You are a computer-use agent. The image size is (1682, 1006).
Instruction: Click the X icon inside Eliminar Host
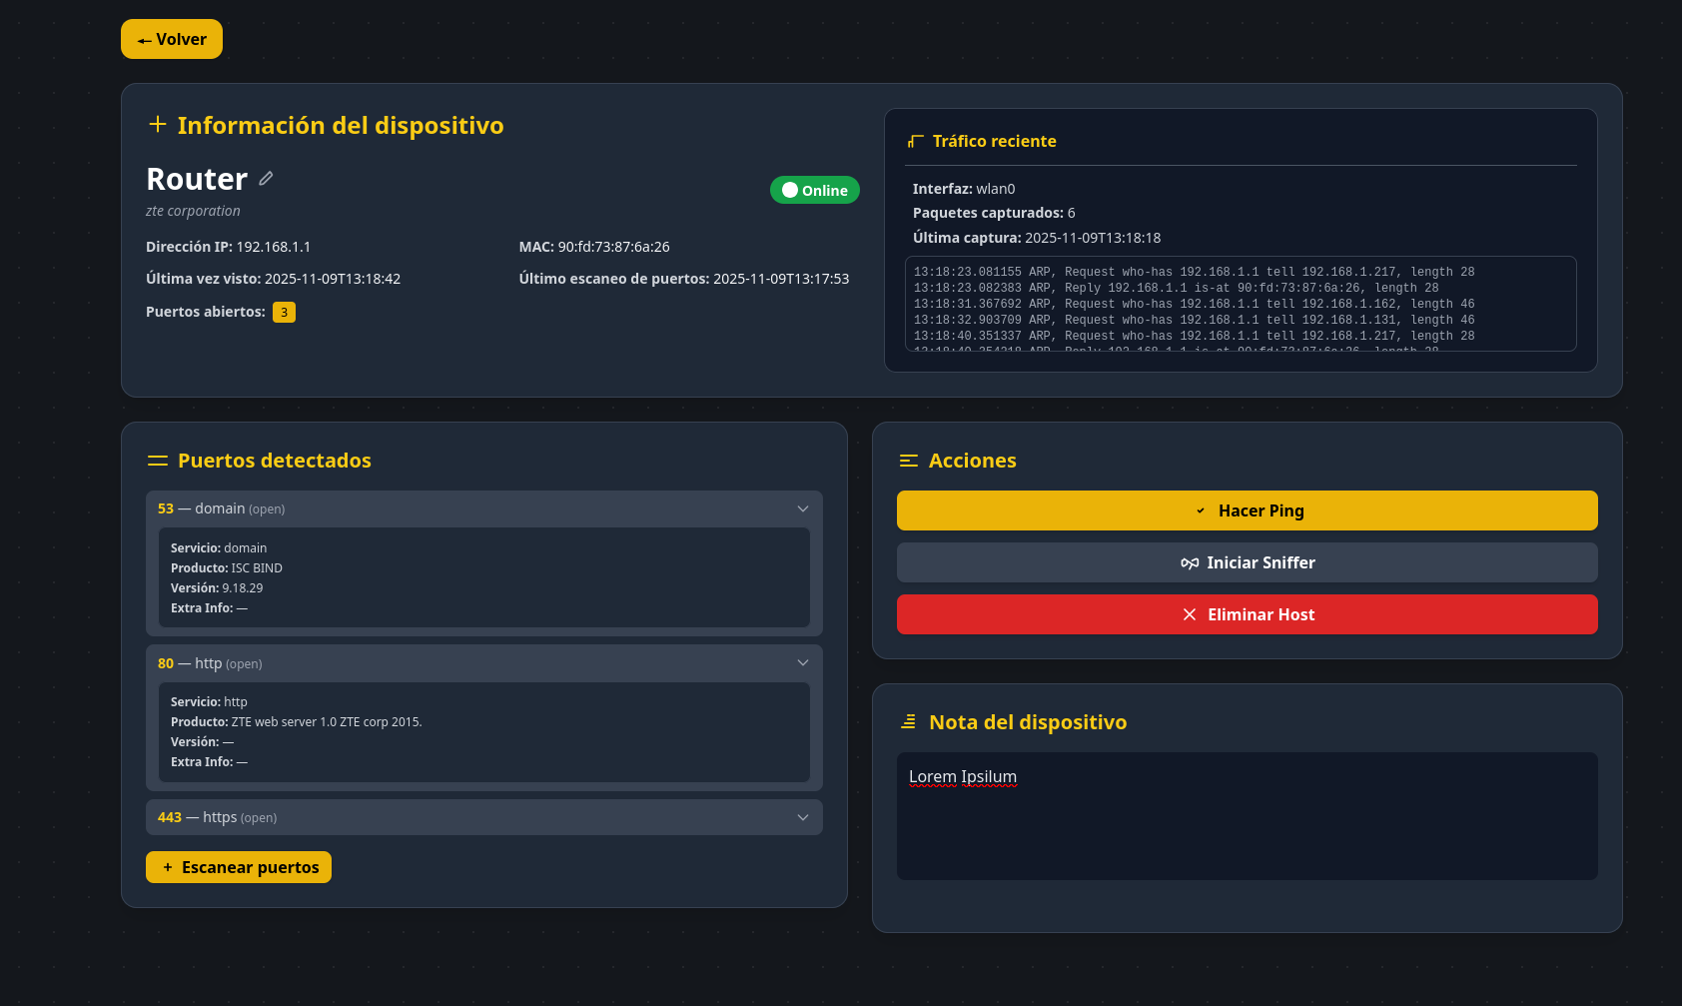(1189, 613)
